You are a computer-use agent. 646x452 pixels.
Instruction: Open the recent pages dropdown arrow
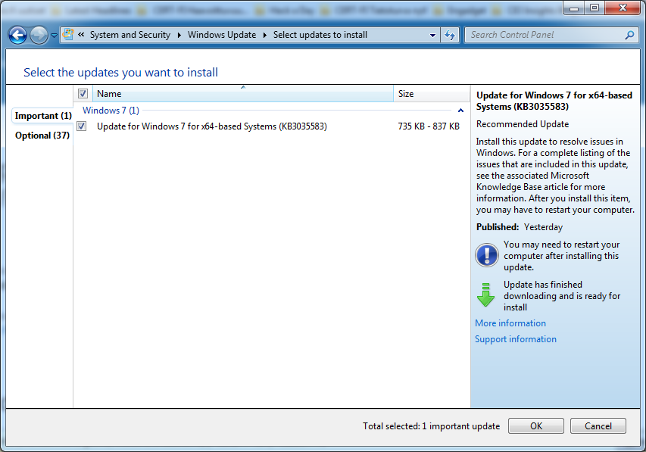coord(54,36)
